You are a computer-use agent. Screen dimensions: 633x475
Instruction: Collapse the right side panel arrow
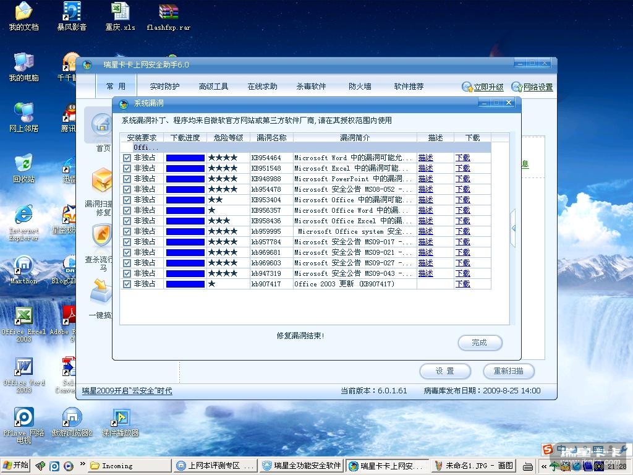[513, 228]
